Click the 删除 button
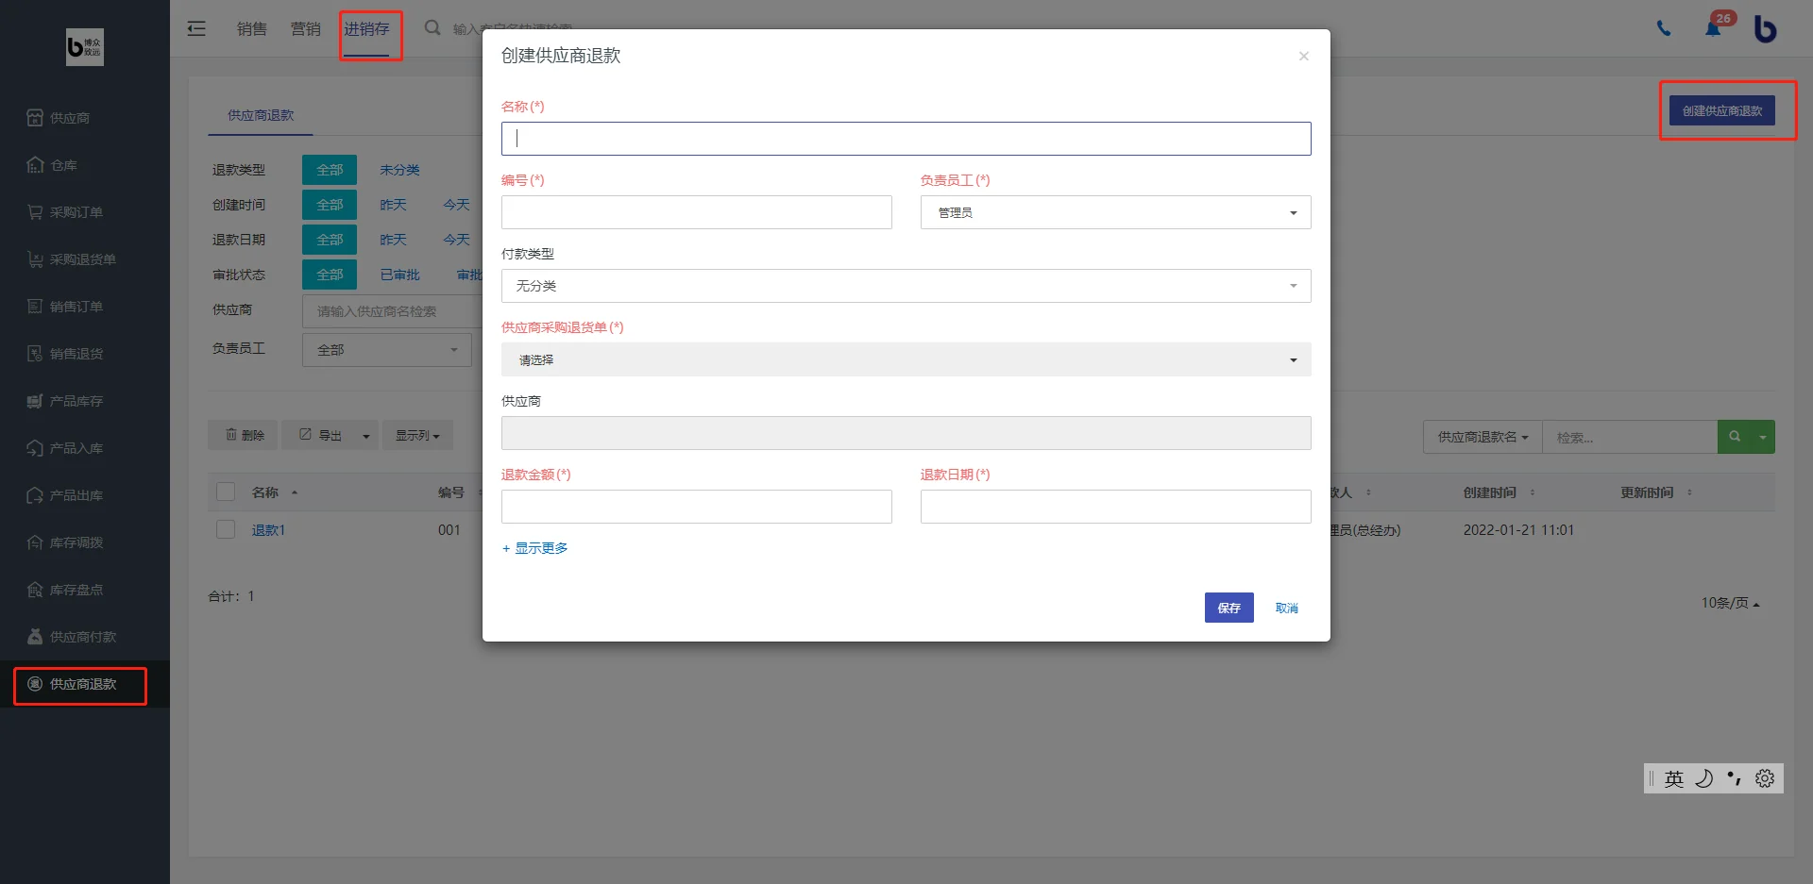1813x884 pixels. click(x=244, y=435)
